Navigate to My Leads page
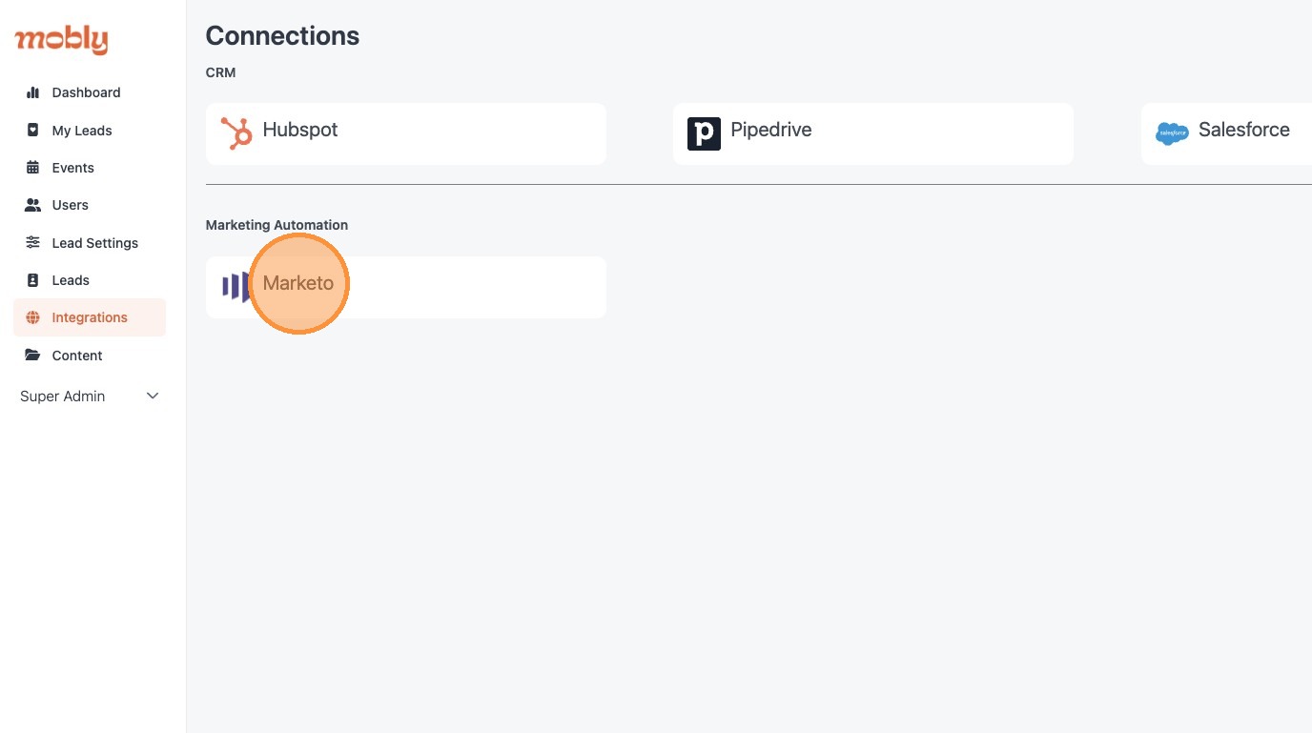The height and width of the screenshot is (733, 1312). click(x=82, y=131)
